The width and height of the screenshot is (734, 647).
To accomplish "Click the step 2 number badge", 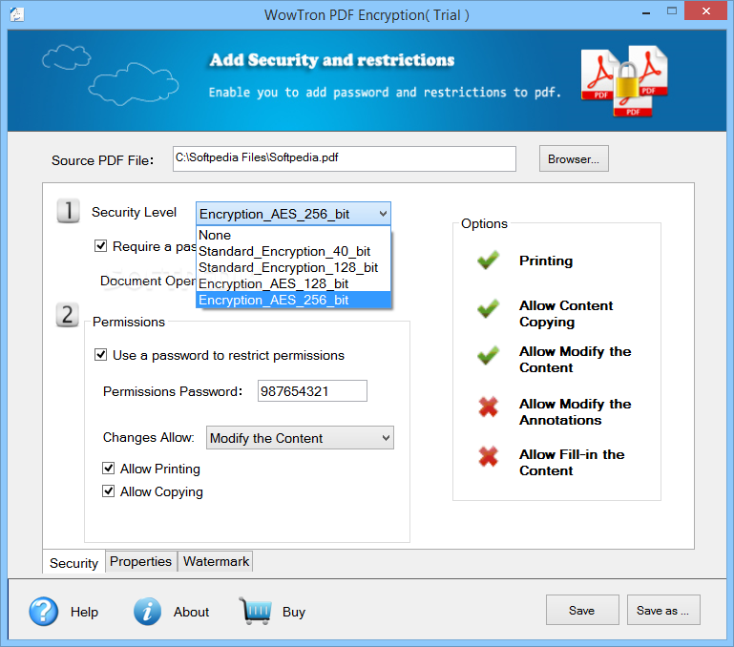I will [68, 315].
